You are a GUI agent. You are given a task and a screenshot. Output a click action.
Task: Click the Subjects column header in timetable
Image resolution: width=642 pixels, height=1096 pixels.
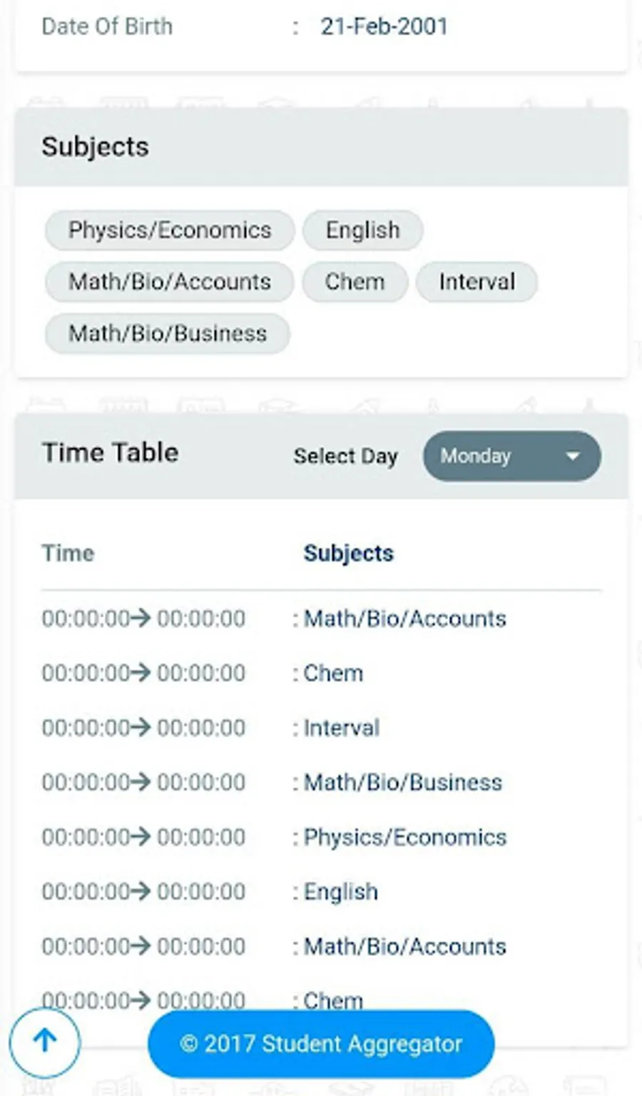[348, 553]
